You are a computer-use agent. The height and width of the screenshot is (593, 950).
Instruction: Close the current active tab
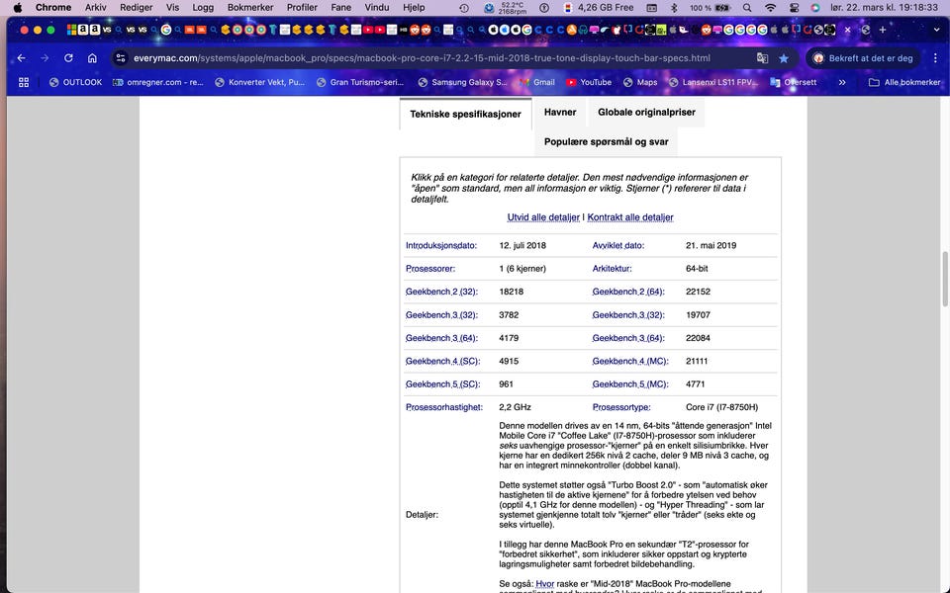[848, 30]
